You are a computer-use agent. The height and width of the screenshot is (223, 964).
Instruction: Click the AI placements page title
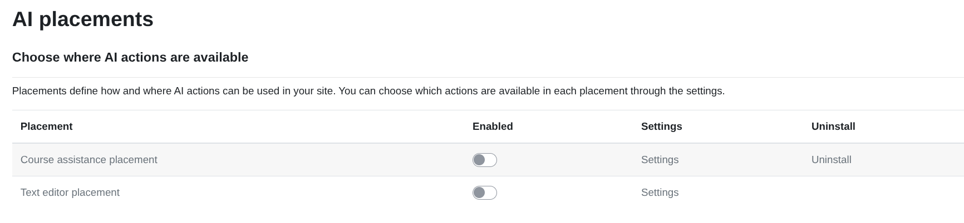tap(82, 19)
